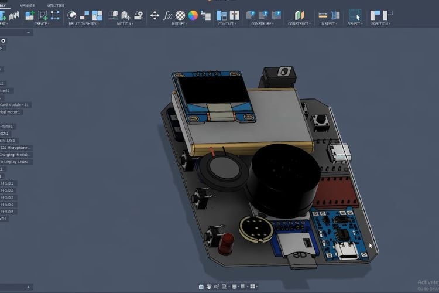Image resolution: width=439 pixels, height=293 pixels.
Task: Open the CONTACT dropdown
Action: coord(227,24)
